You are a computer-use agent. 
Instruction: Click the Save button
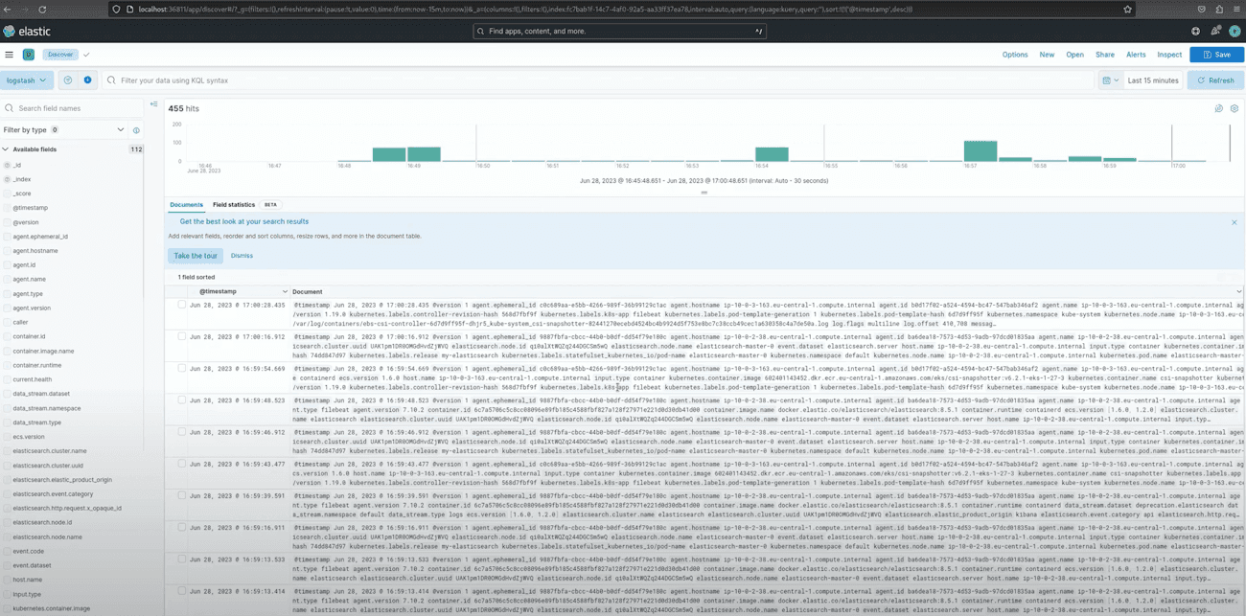tap(1215, 55)
